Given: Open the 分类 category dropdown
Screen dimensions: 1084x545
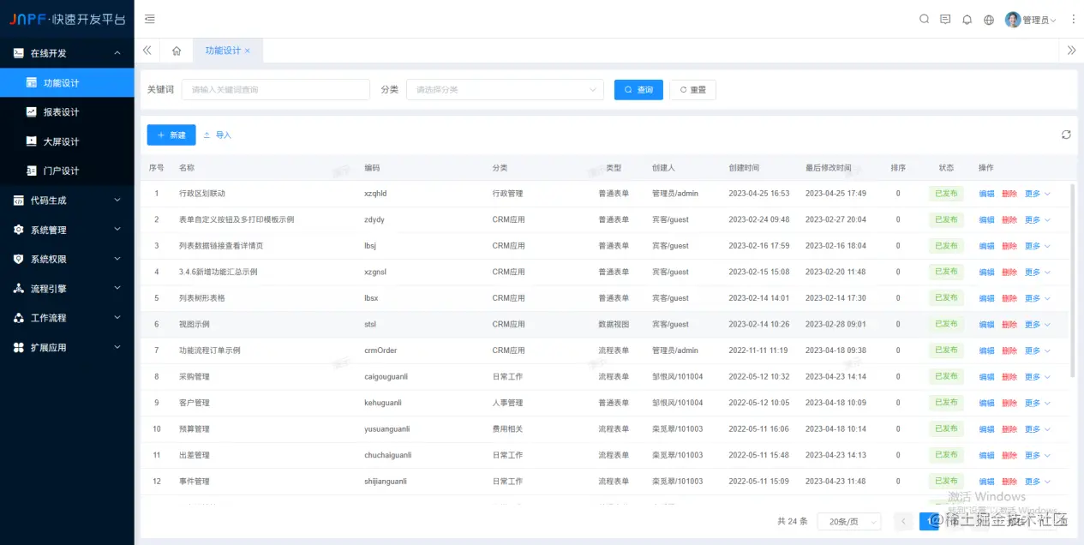Looking at the screenshot, I should click(x=506, y=89).
